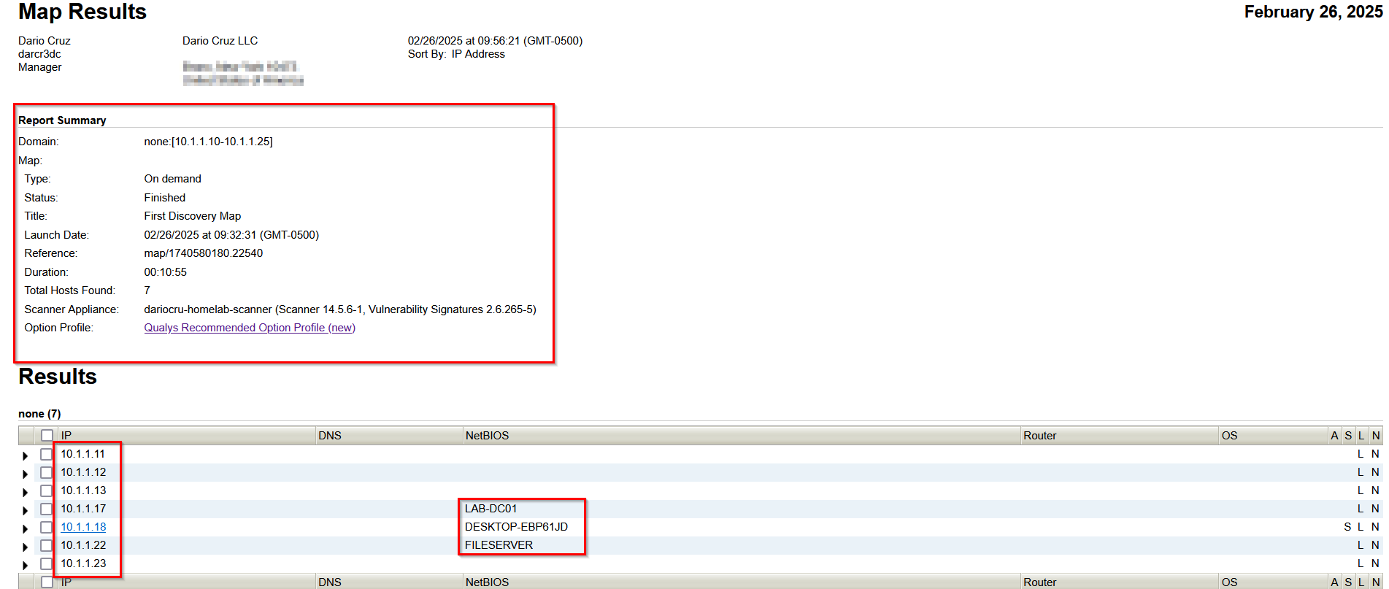Expand the 10.1.1.23 host row
The width and height of the screenshot is (1389, 589).
pyautogui.click(x=26, y=565)
